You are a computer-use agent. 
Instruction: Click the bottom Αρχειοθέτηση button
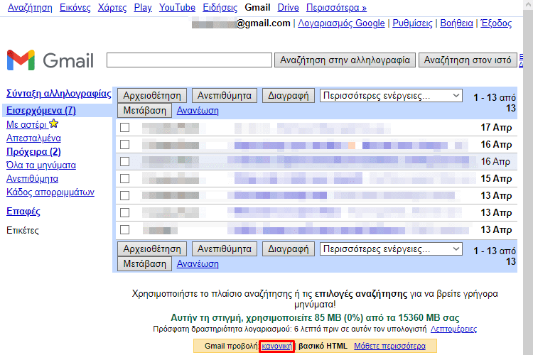pyautogui.click(x=152, y=248)
